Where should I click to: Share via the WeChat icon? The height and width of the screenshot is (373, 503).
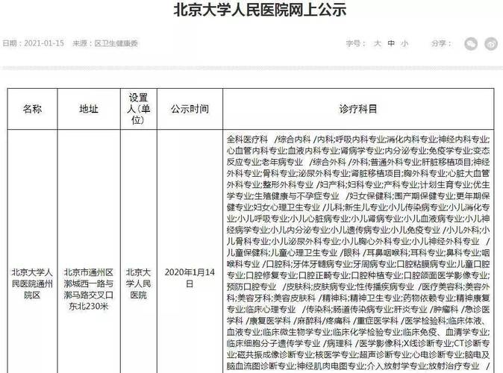click(x=471, y=44)
